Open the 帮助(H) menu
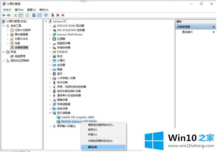Image resolution: width=218 pixels, height=154 pixels. [x=44, y=10]
